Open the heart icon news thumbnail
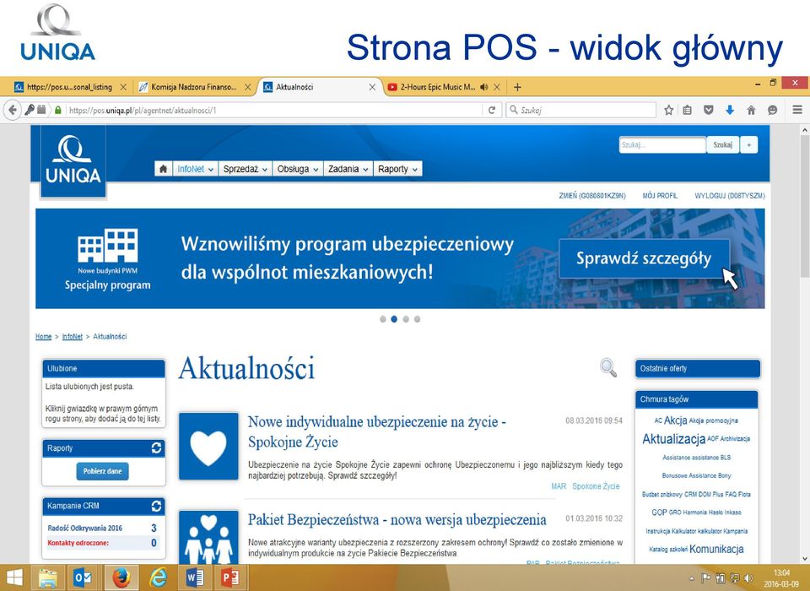The image size is (810, 591). pos(208,447)
